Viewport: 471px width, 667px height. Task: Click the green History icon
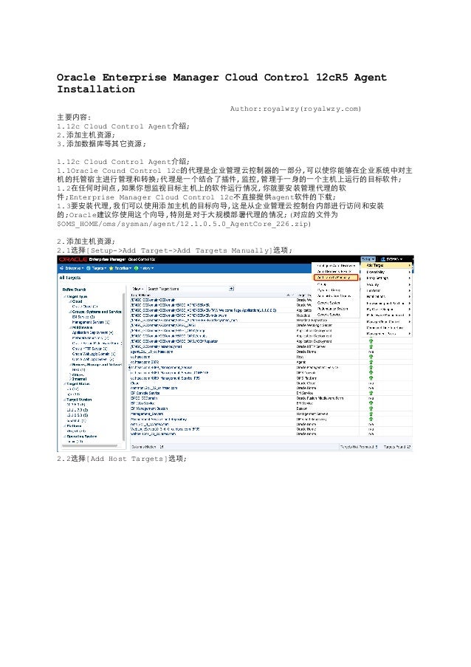(137, 268)
